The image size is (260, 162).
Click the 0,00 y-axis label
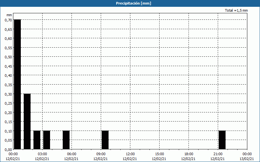point(8,150)
